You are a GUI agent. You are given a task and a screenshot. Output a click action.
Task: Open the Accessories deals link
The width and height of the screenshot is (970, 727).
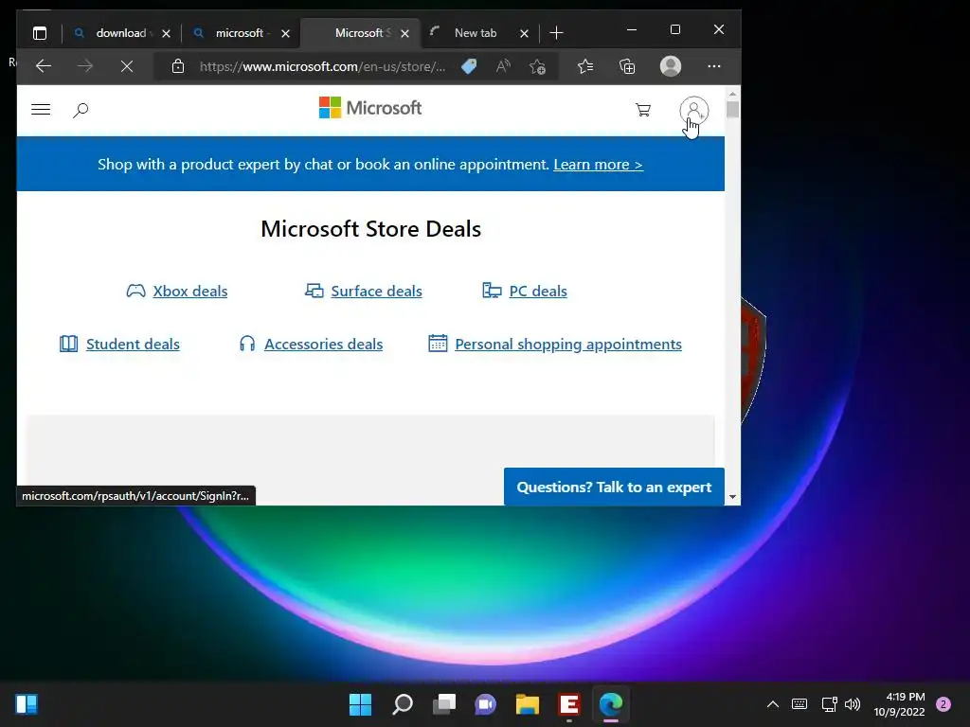click(324, 344)
